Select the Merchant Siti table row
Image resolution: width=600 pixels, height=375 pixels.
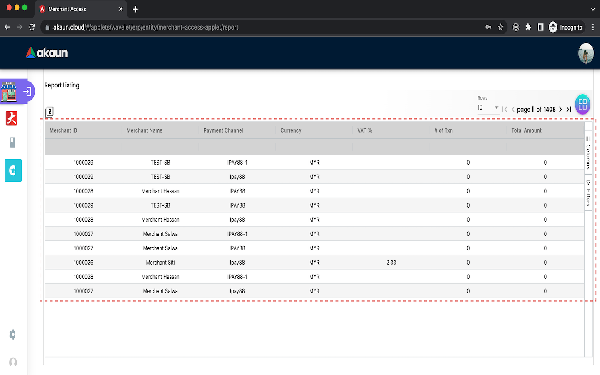(160, 262)
